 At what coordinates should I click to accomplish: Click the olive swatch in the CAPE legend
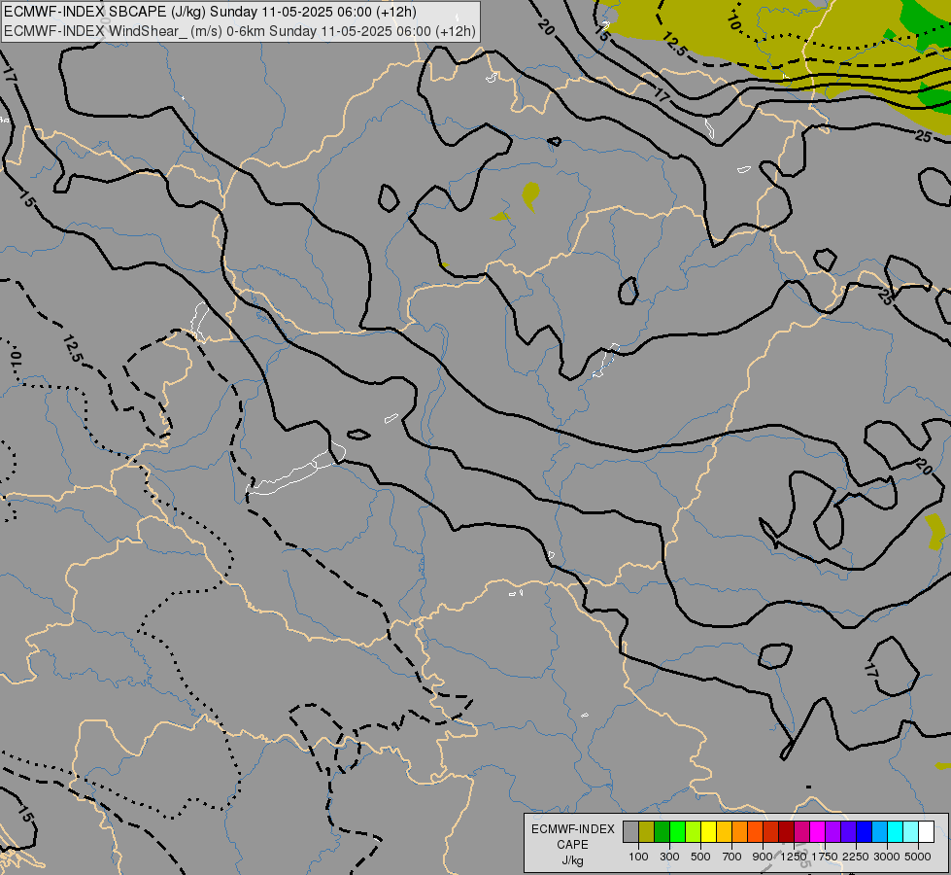[x=647, y=831]
